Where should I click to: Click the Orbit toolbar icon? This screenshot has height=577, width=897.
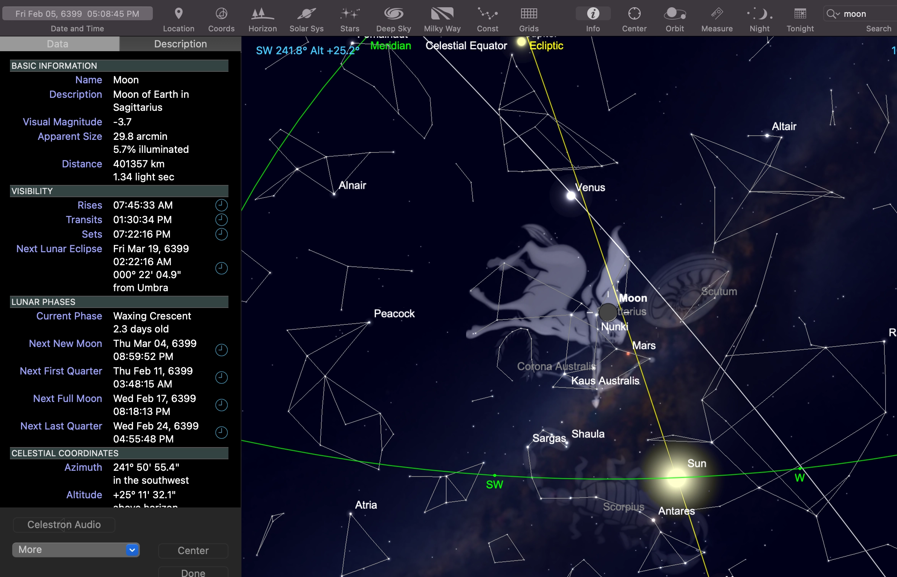click(675, 14)
